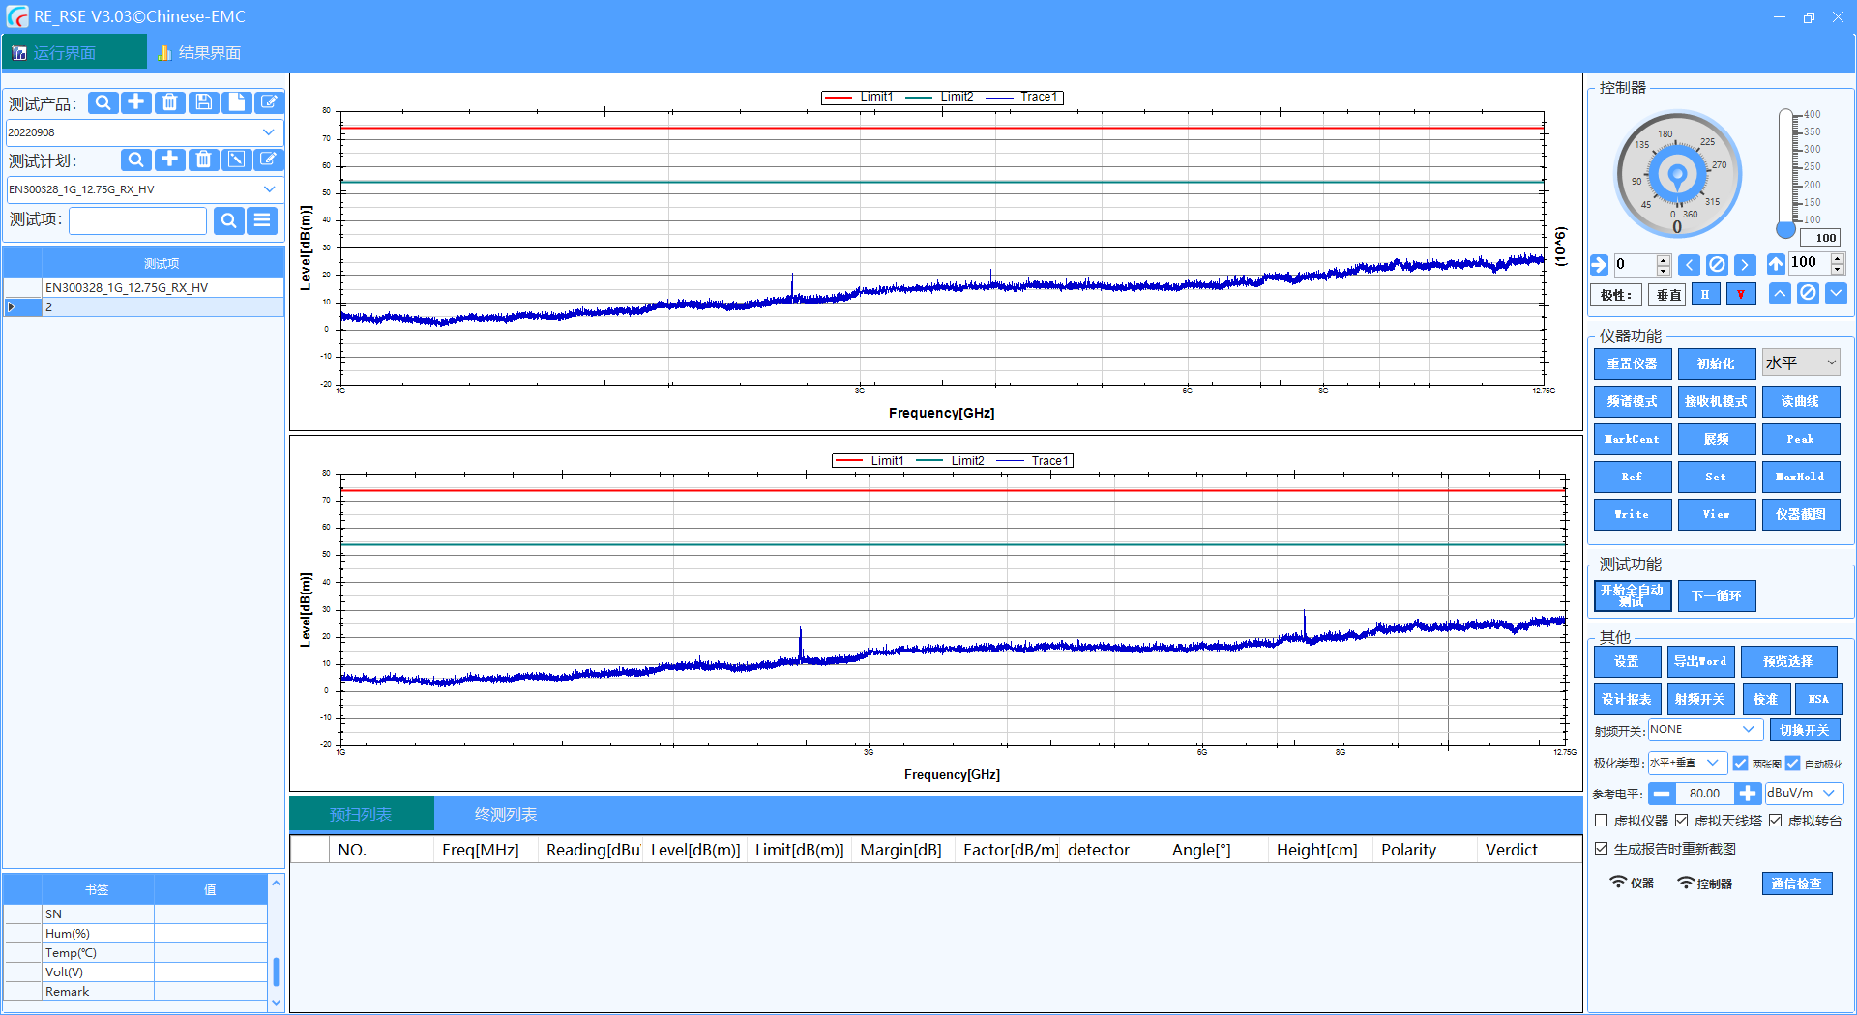
Task: Open the 水平 polarization dropdown in instrument functions
Action: click(1800, 362)
